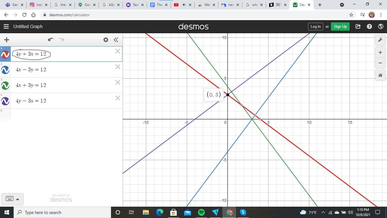Screen dimensions: 387x218
Task: Open the Share Graph icon
Action: pos(358,26)
